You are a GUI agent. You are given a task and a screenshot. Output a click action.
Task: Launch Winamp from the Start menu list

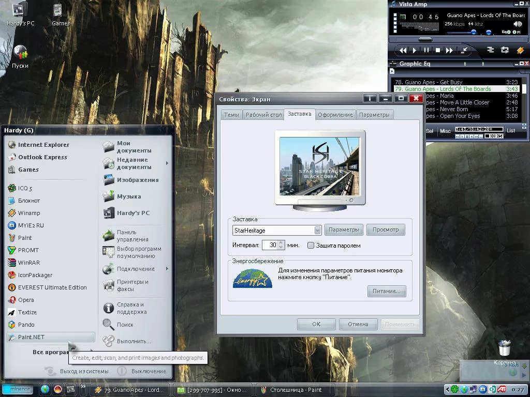[x=24, y=213]
